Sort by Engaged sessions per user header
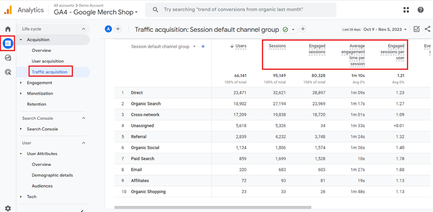The width and height of the screenshot is (433, 212). [x=392, y=52]
